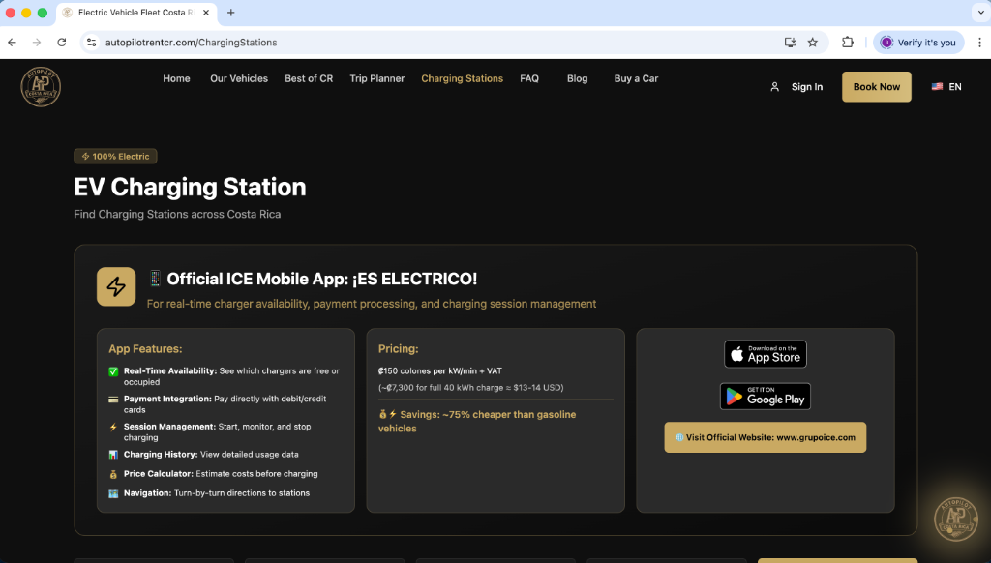Close the Electric Vehicle Fleet tab
Screen dimensions: 991x563
point(206,13)
